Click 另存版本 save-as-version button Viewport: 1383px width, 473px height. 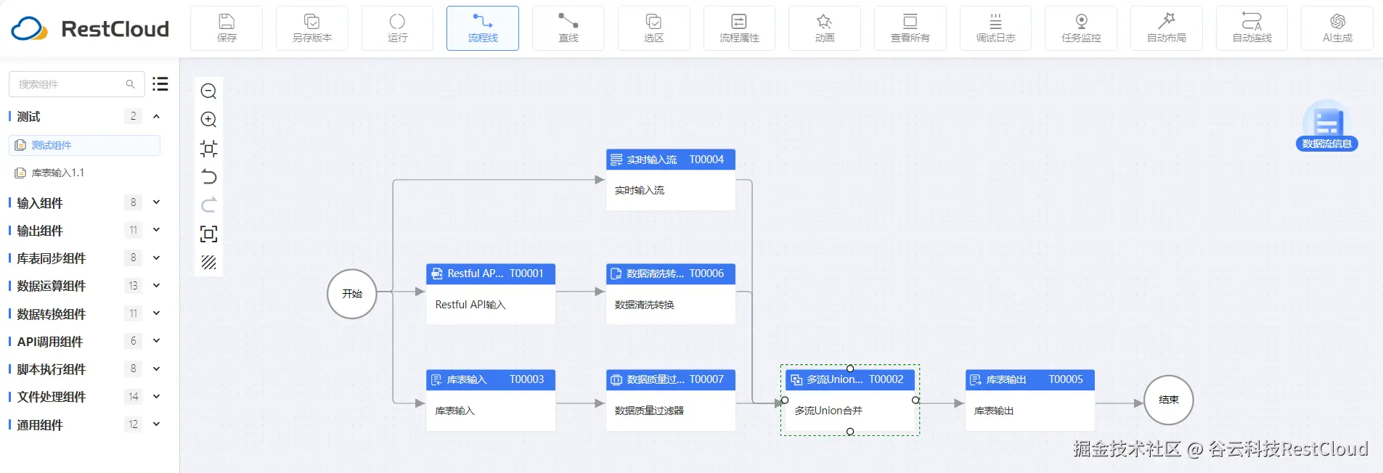pos(312,28)
